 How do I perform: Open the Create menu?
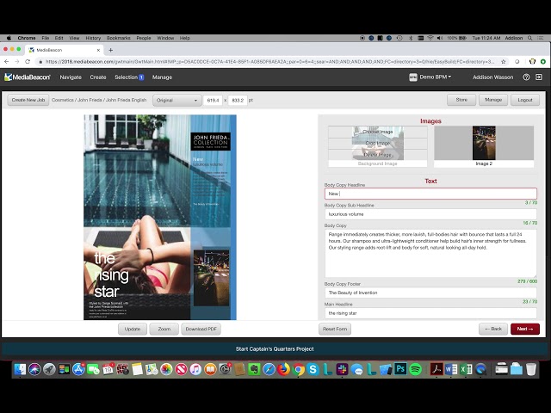[98, 77]
